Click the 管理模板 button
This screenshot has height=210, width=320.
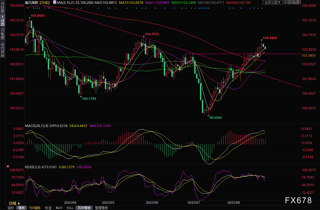point(101,208)
